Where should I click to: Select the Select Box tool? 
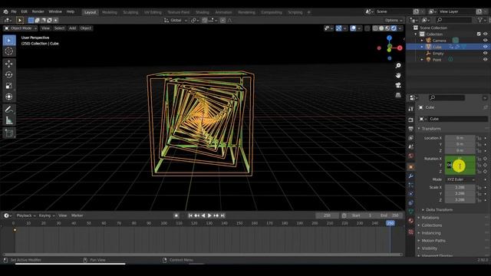tap(9, 41)
